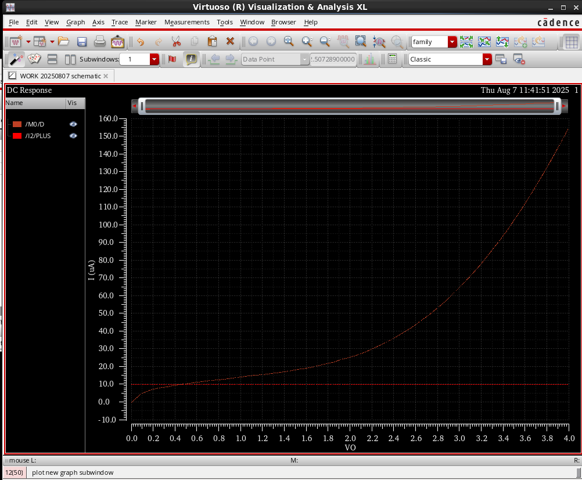Open the File menu
Image resolution: width=582 pixels, height=480 pixels.
[14, 22]
